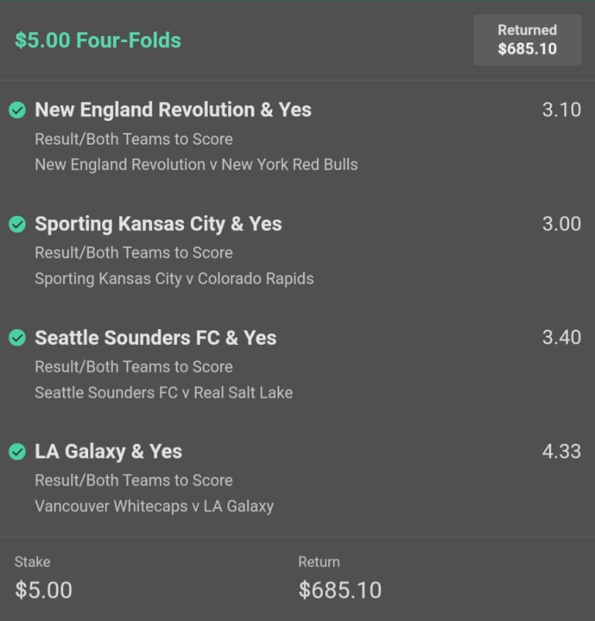Click the $685.10 return amount at bottom
595x621 pixels.
coord(340,589)
